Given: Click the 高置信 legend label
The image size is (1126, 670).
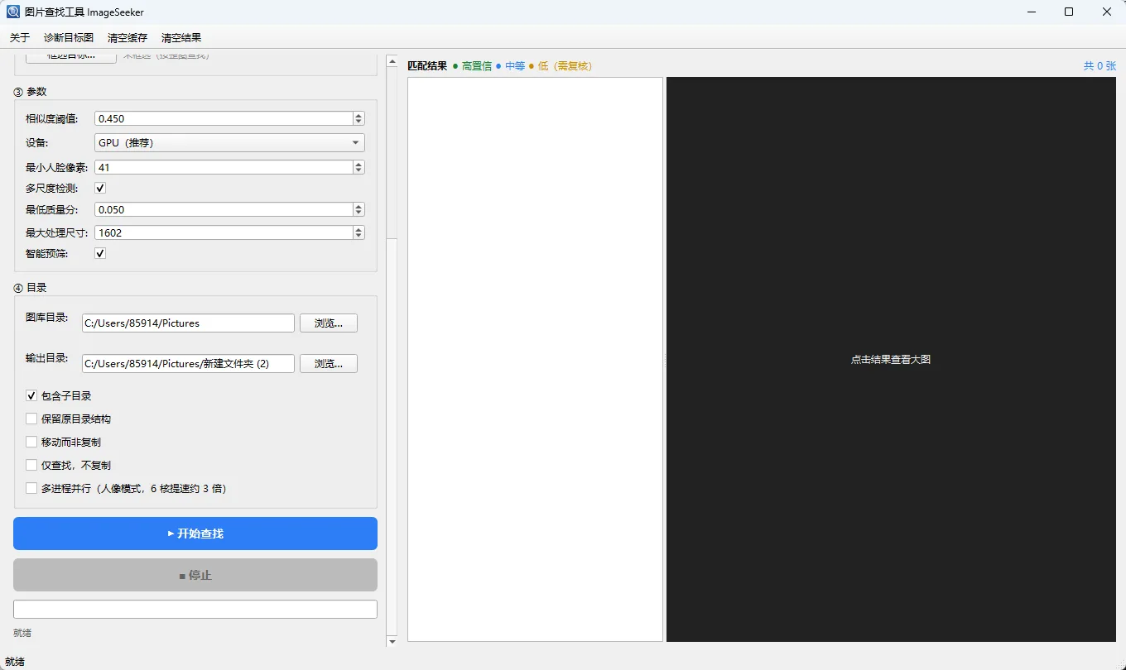Looking at the screenshot, I should (x=477, y=65).
